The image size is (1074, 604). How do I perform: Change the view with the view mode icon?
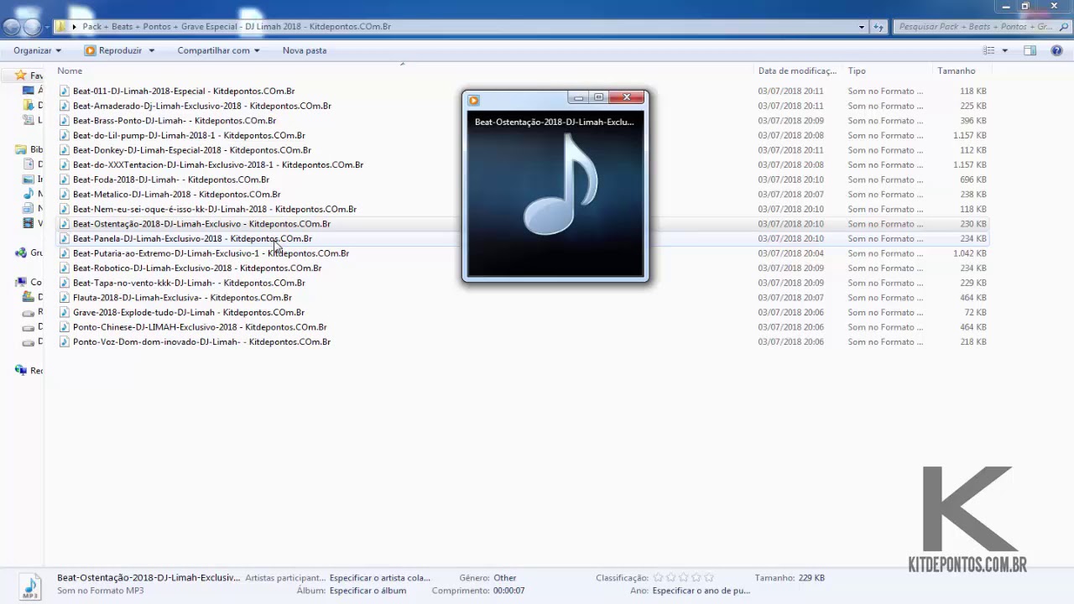point(988,50)
